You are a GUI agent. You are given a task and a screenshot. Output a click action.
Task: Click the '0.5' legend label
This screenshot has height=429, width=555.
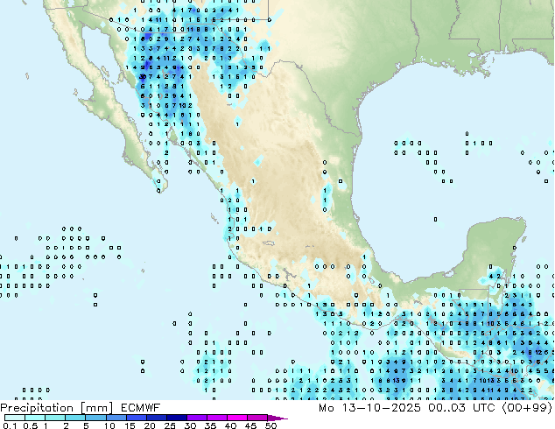pyautogui.click(x=30, y=425)
